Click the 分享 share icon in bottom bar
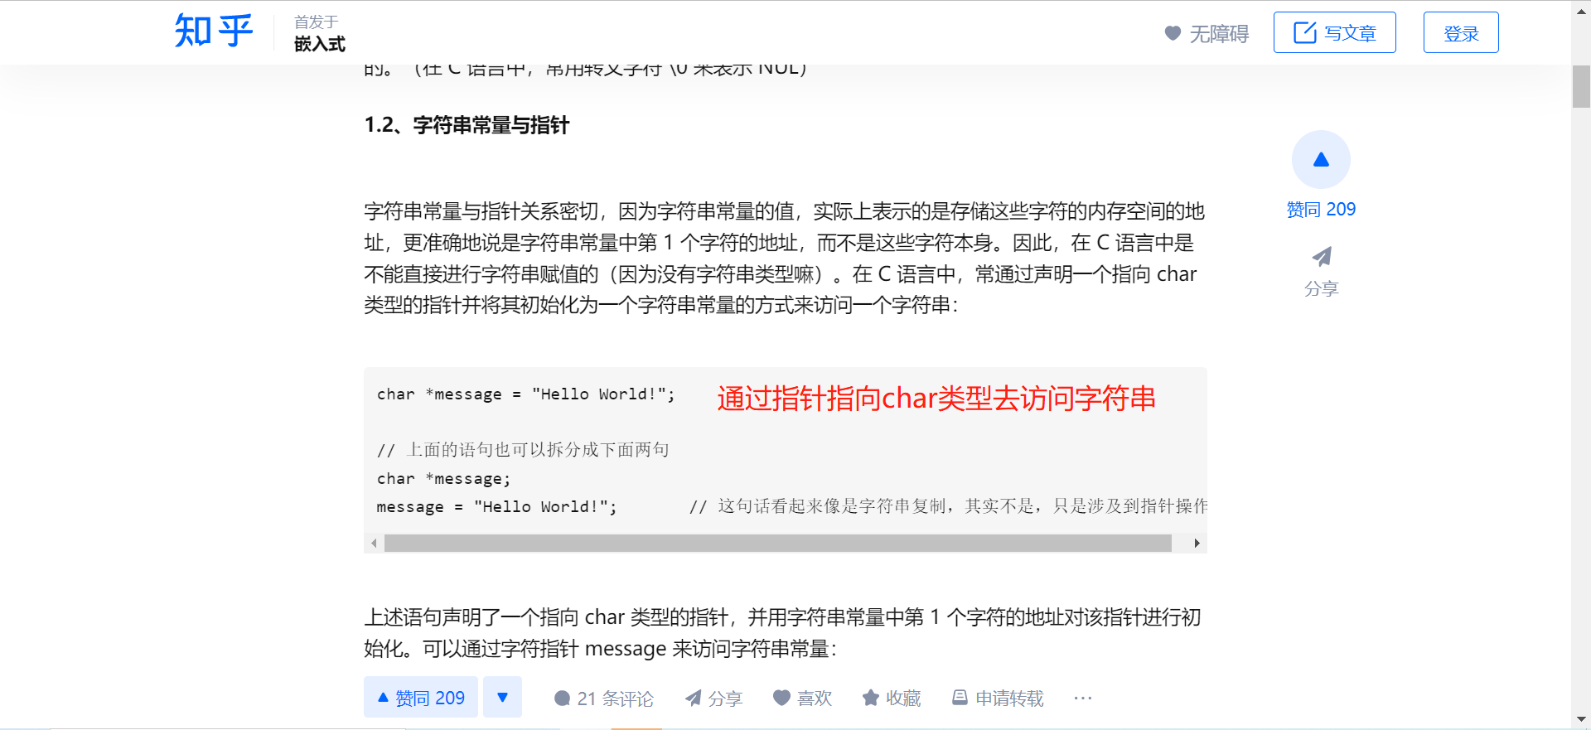Image resolution: width=1591 pixels, height=730 pixels. point(694,699)
